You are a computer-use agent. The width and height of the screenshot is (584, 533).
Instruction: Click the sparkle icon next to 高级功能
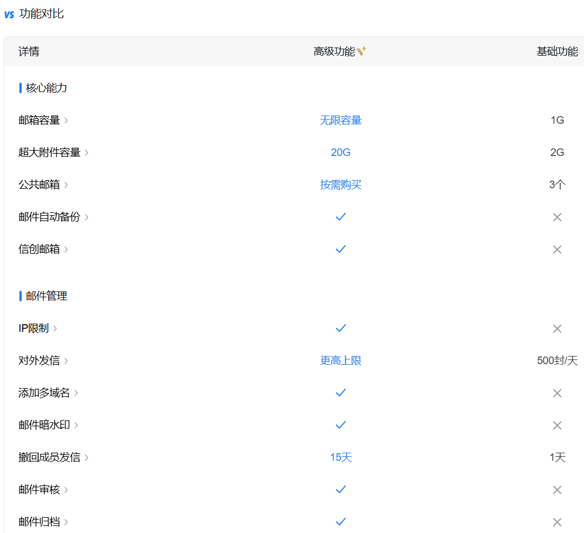tap(362, 52)
